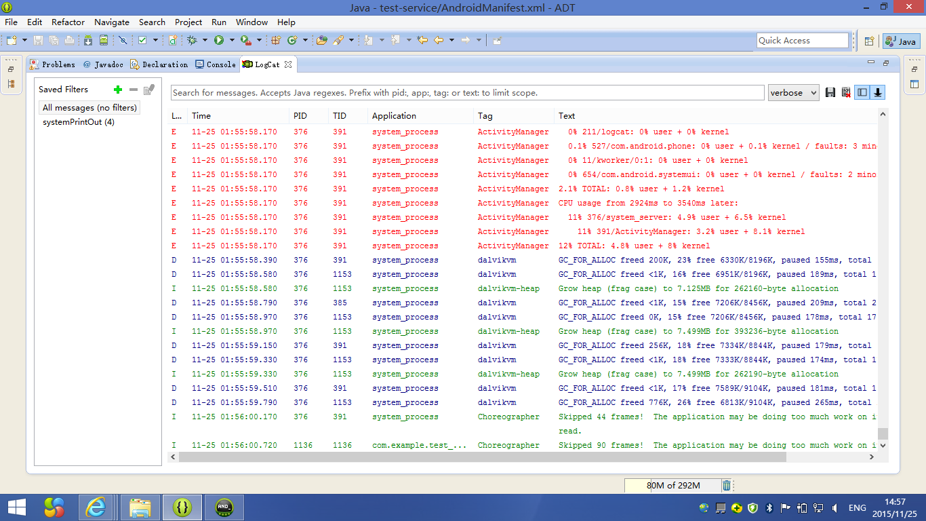The image size is (926, 521).
Task: Click the New Android XML file icon
Action: point(173,41)
